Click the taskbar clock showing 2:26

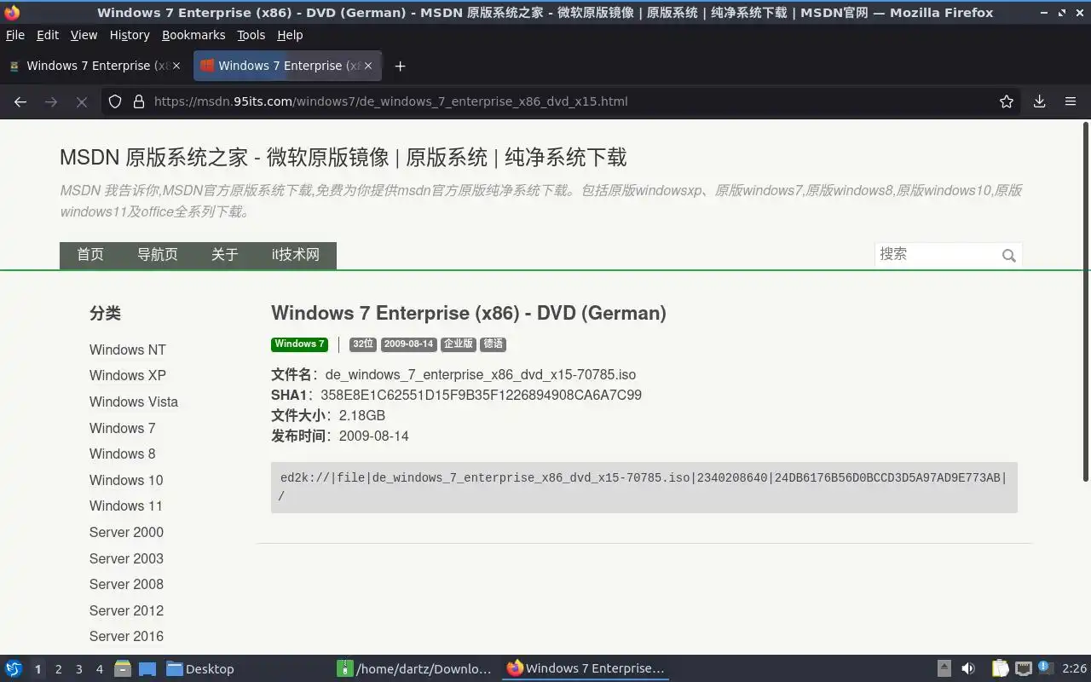1074,669
